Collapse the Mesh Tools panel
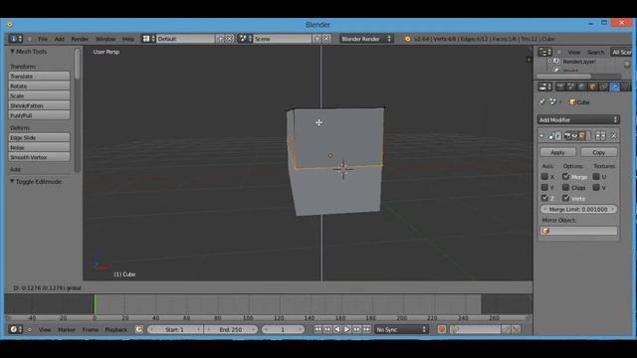The image size is (637, 358). click(12, 52)
